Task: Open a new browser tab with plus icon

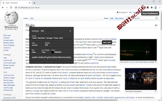Action: [x=34, y=3]
